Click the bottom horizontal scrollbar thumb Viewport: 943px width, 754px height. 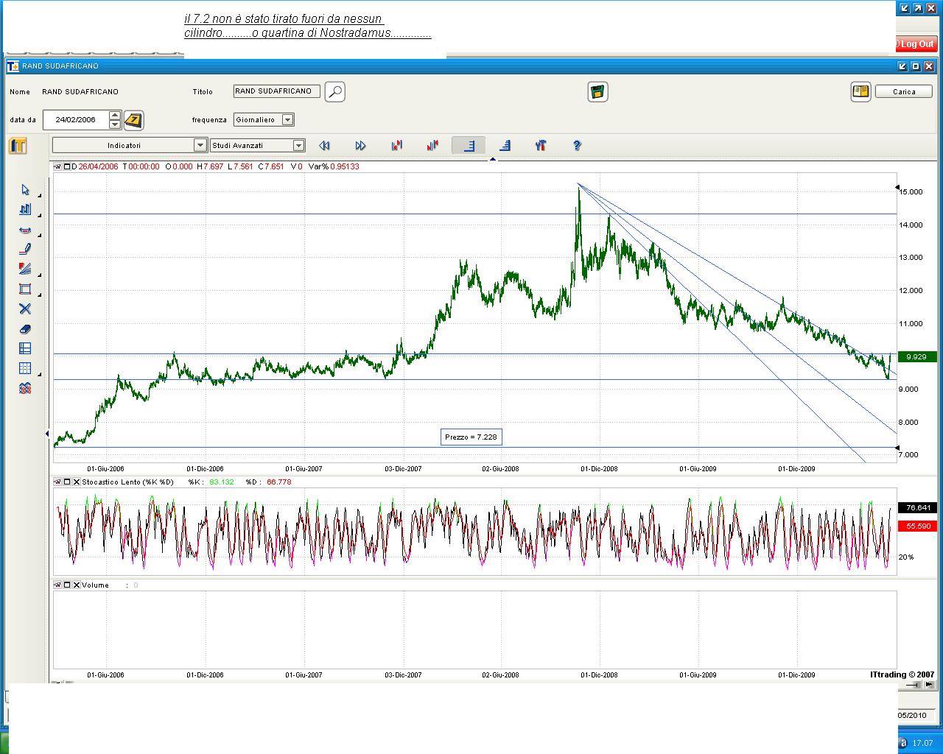tap(915, 684)
